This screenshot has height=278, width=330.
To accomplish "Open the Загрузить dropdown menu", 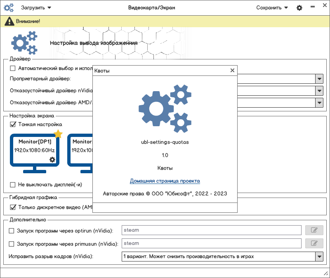I will point(36,8).
